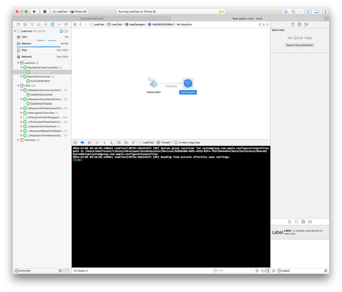Image resolution: width=342 pixels, height=292 pixels.
Task: Hide the debug area toggle icon
Action: pyautogui.click(x=75, y=142)
